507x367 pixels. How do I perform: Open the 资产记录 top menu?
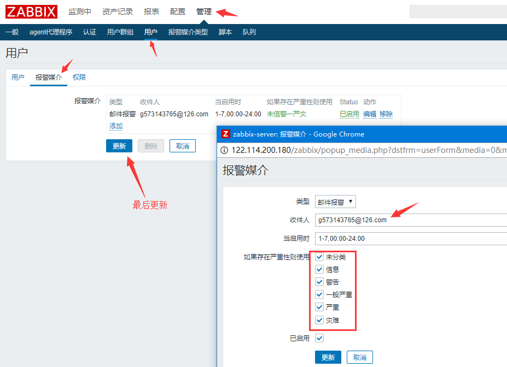(118, 11)
